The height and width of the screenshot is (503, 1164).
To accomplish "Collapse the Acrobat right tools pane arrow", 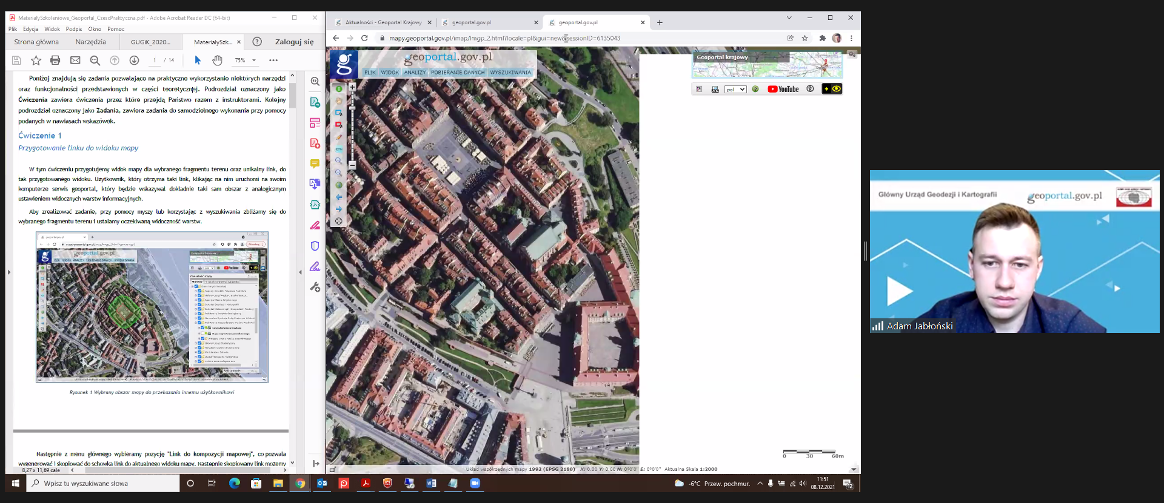I will coord(300,272).
